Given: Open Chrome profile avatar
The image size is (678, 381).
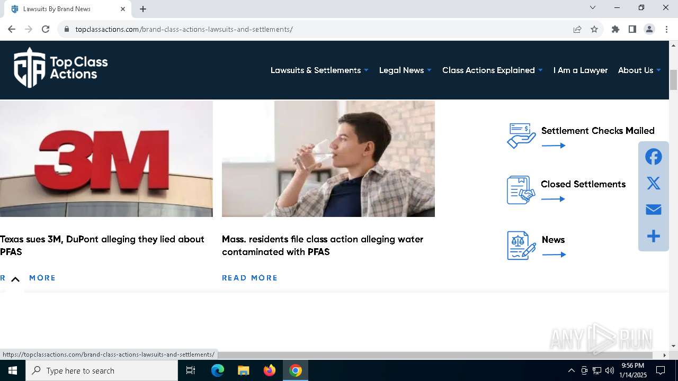Looking at the screenshot, I should coord(649,29).
